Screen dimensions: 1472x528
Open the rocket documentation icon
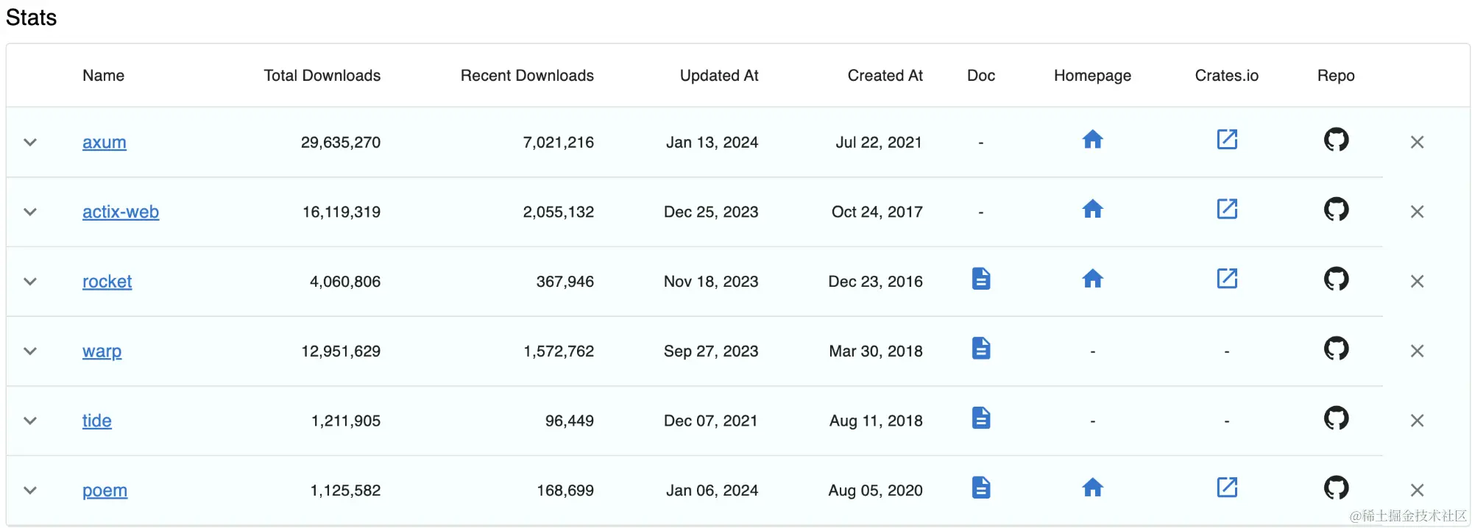coord(981,279)
